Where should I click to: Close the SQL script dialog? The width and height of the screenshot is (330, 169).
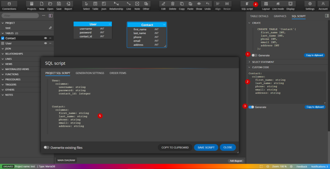(228, 147)
